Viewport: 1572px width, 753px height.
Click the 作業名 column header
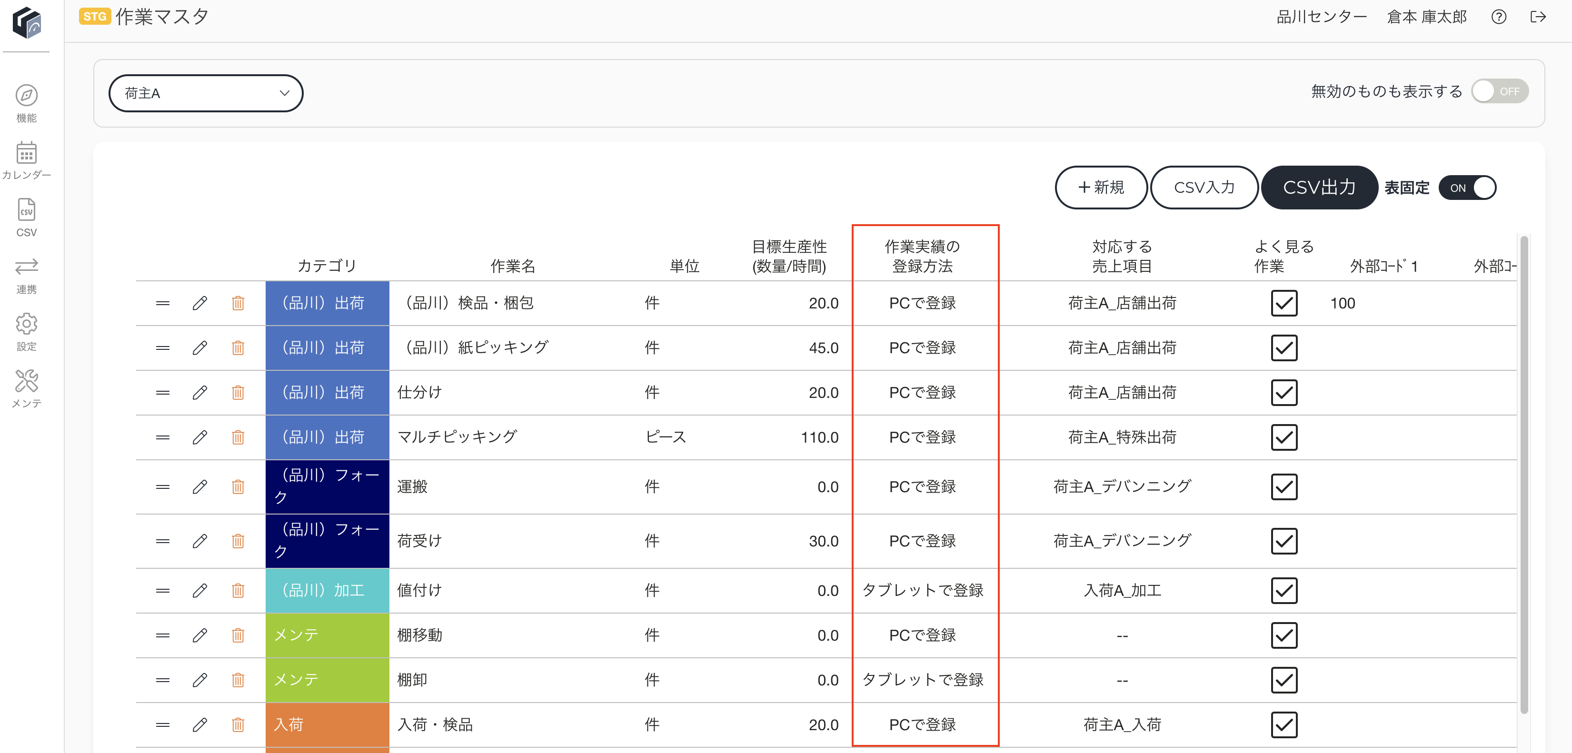[x=513, y=266]
